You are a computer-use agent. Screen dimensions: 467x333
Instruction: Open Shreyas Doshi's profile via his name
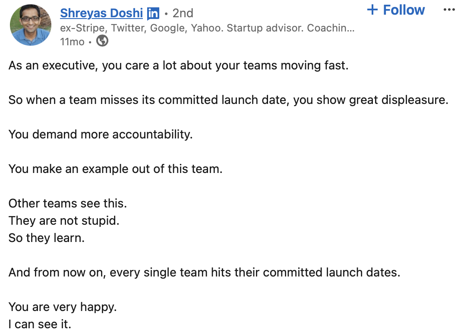pos(101,13)
